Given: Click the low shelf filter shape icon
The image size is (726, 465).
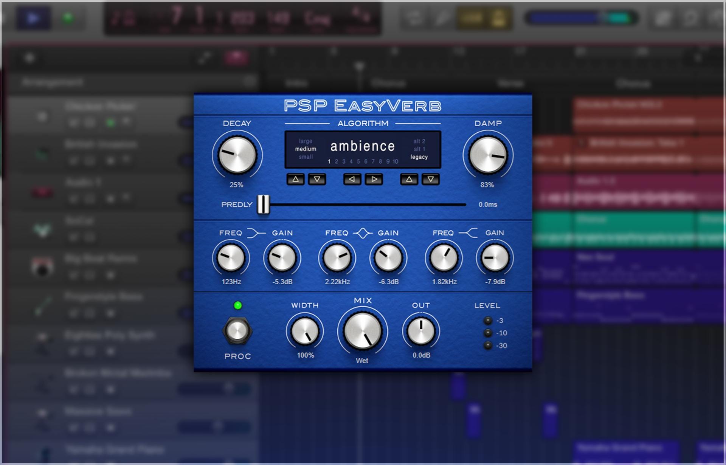Looking at the screenshot, I should tap(257, 233).
